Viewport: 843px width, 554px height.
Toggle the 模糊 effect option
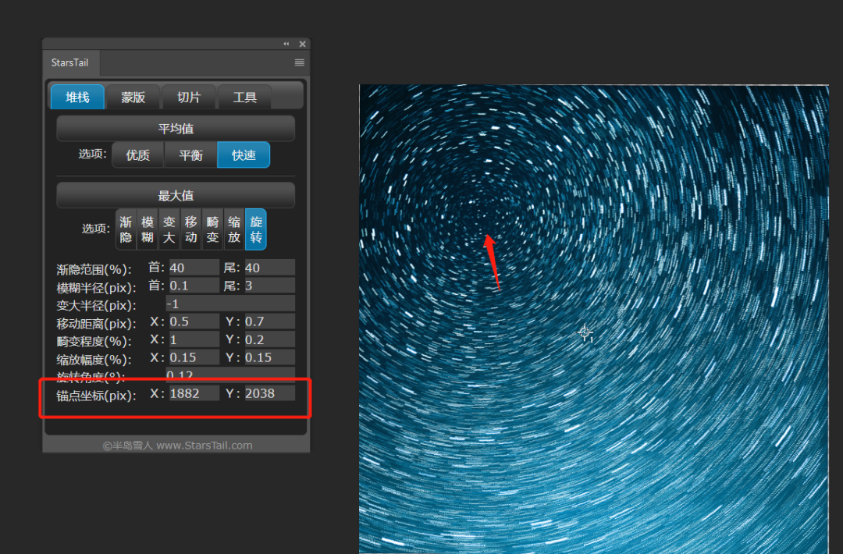pyautogui.click(x=148, y=229)
